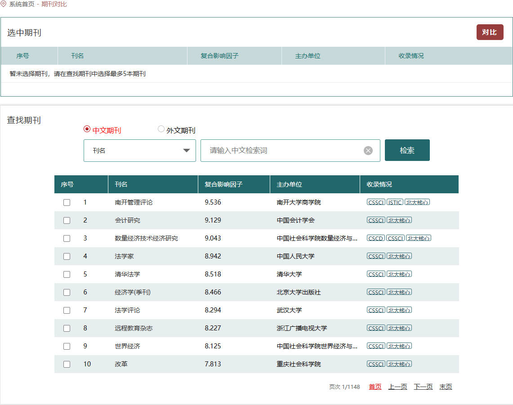This screenshot has width=513, height=405.
Task: Jump to last page via 末页
Action: [x=446, y=387]
